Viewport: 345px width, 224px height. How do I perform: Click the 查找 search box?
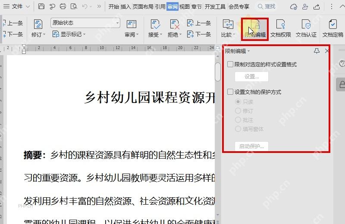[267, 6]
